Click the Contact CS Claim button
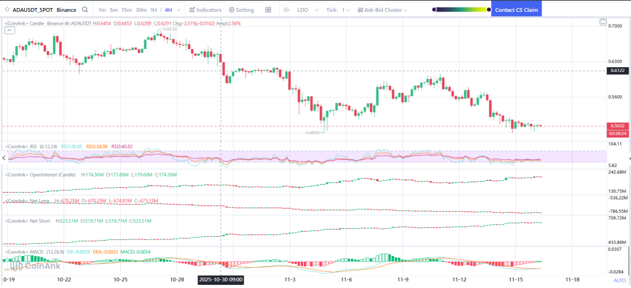631x288 pixels. [516, 10]
